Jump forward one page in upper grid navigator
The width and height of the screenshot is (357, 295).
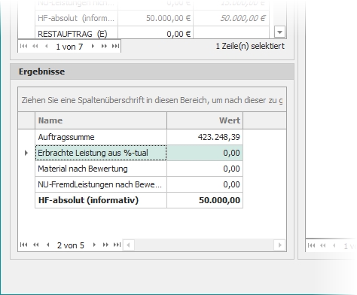[104, 46]
